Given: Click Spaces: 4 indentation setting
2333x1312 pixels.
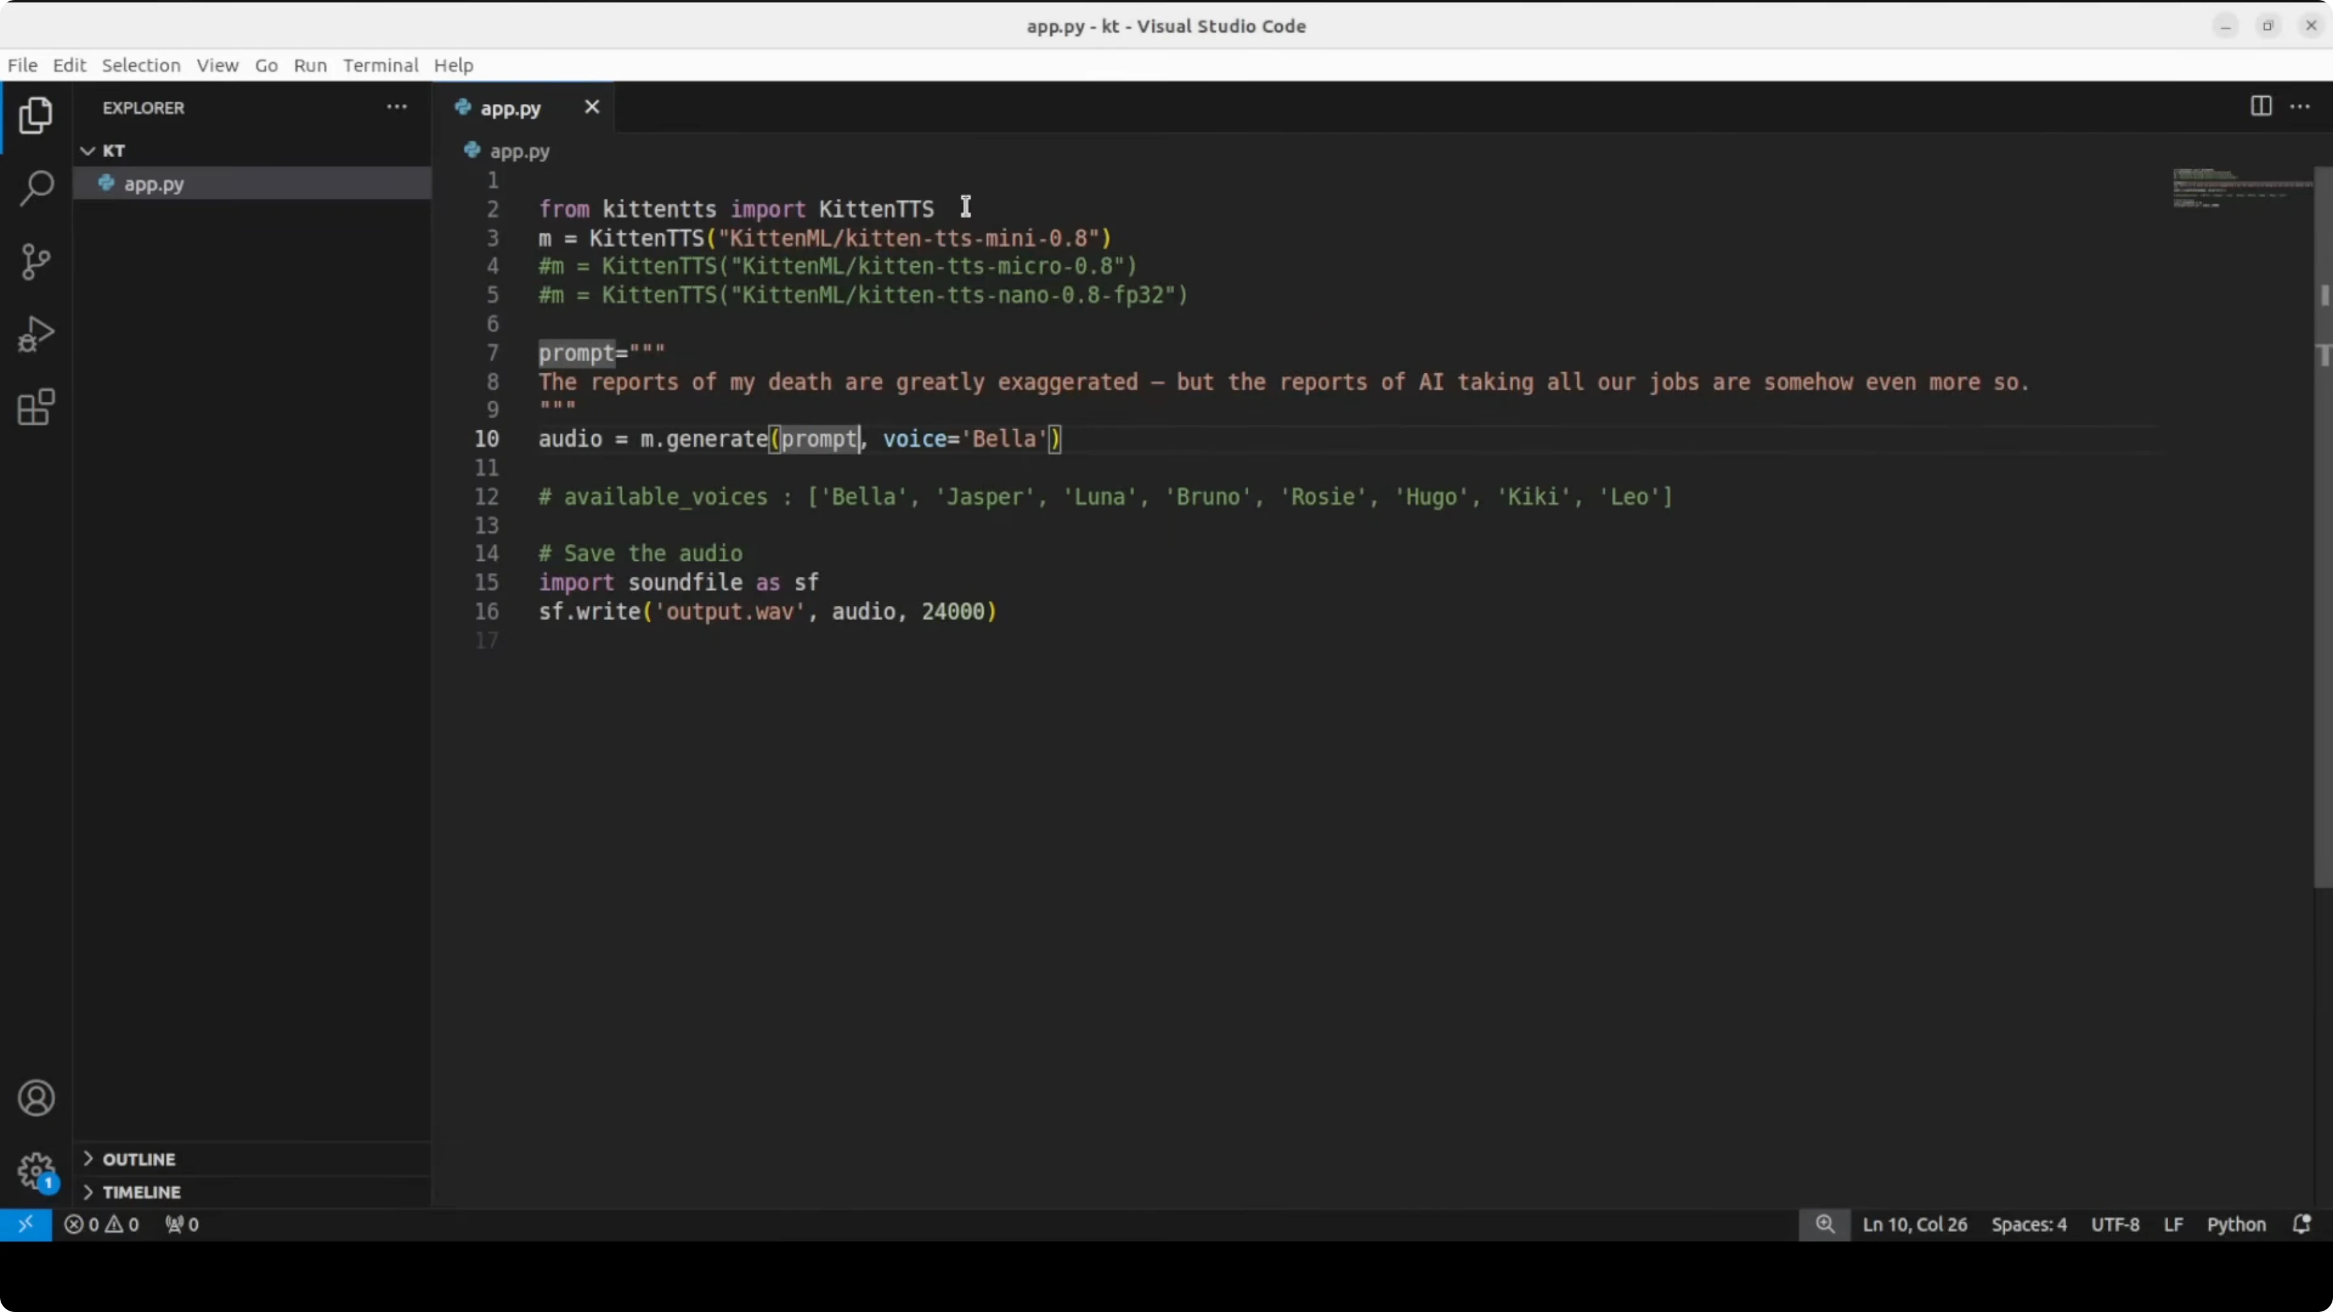Looking at the screenshot, I should pyautogui.click(x=2029, y=1224).
